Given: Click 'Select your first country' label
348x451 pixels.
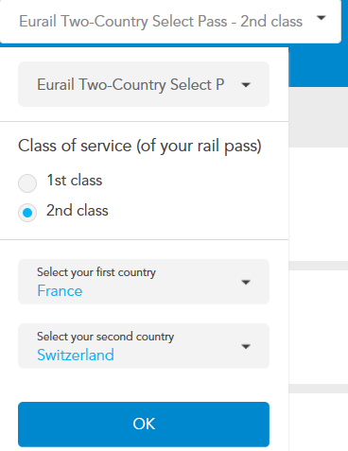Looking at the screenshot, I should (x=96, y=272).
